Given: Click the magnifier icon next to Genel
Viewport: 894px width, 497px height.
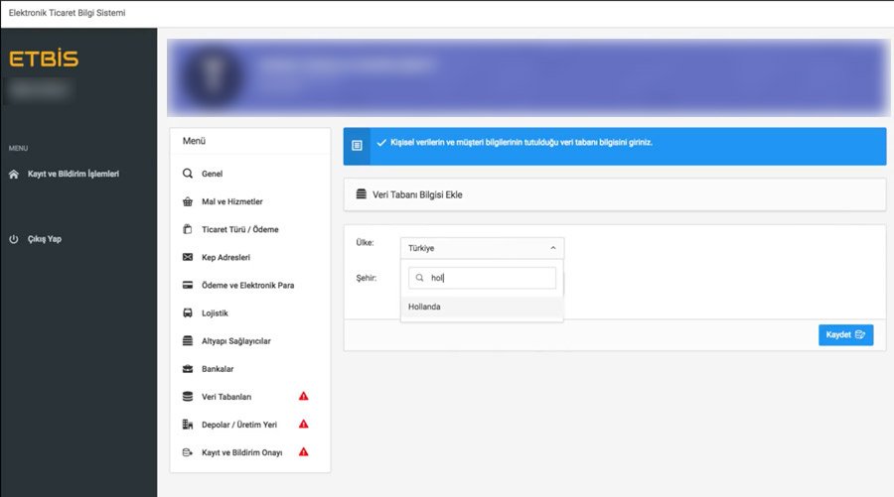Looking at the screenshot, I should coord(188,173).
